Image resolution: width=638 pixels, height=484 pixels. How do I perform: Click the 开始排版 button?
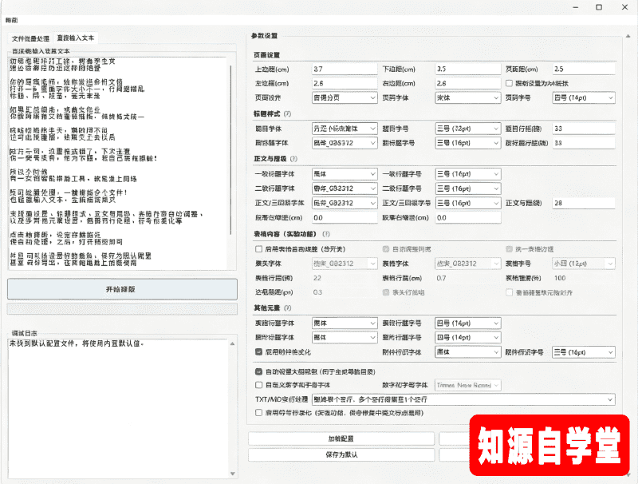point(122,289)
